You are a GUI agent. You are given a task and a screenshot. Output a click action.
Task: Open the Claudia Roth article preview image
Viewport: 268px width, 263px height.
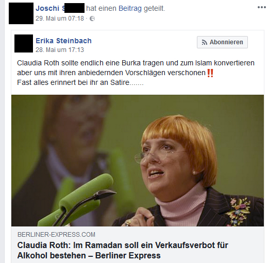[x=138, y=161]
